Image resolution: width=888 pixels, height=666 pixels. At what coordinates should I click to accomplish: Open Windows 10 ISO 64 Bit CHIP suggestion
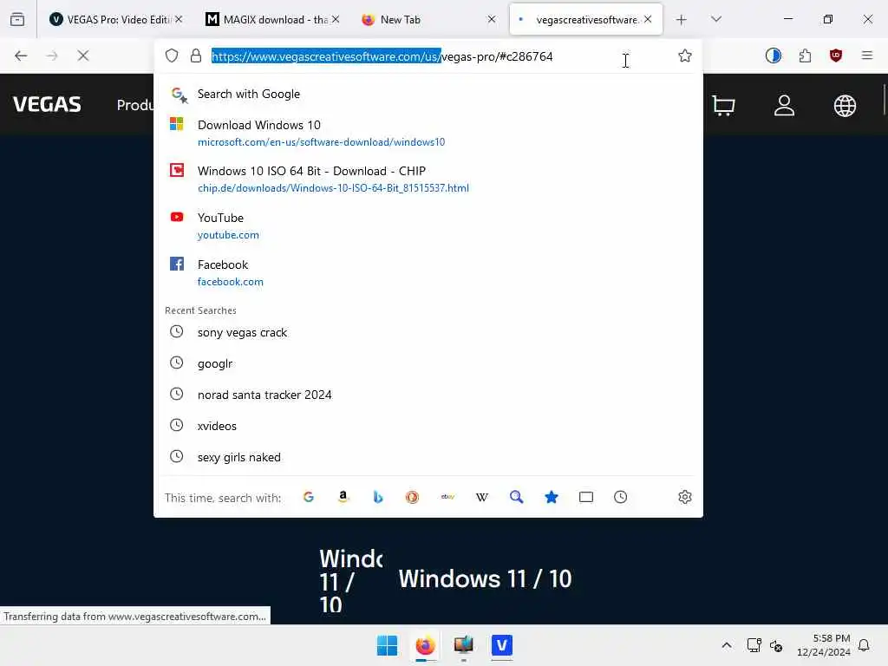pos(428,179)
